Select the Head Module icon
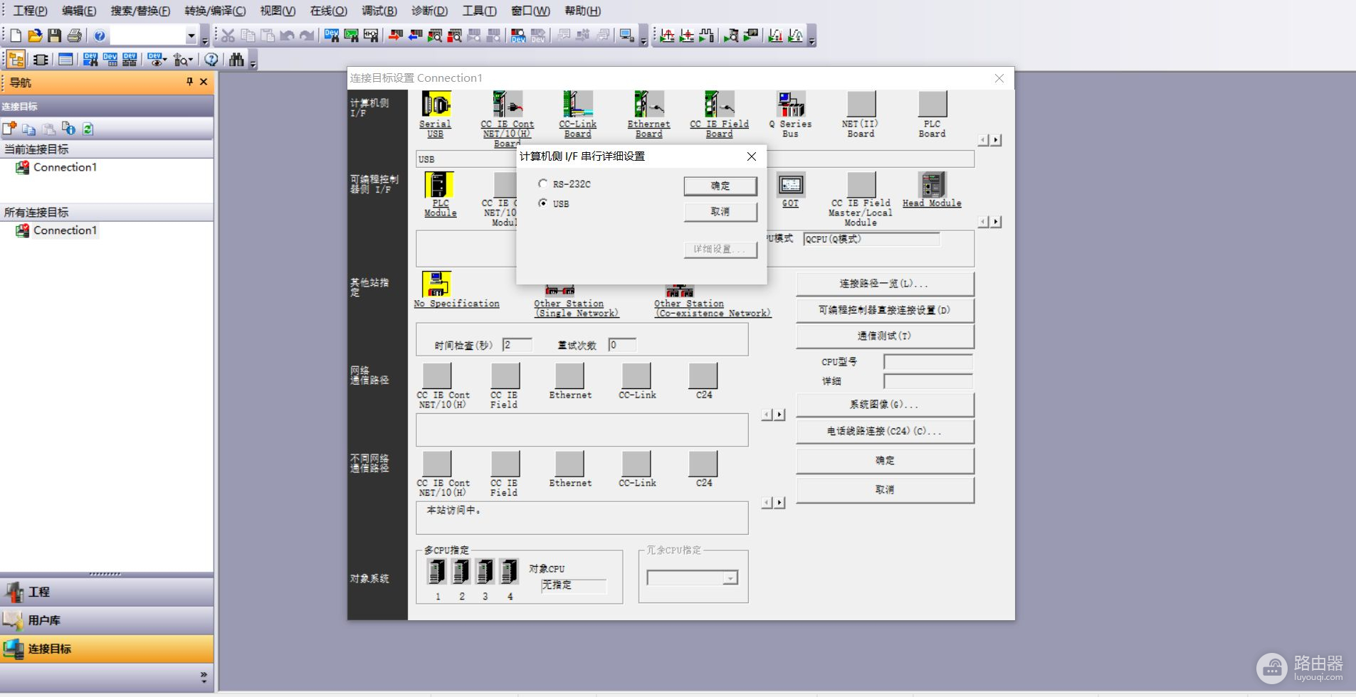Viewport: 1356px width, 697px height. click(x=932, y=185)
